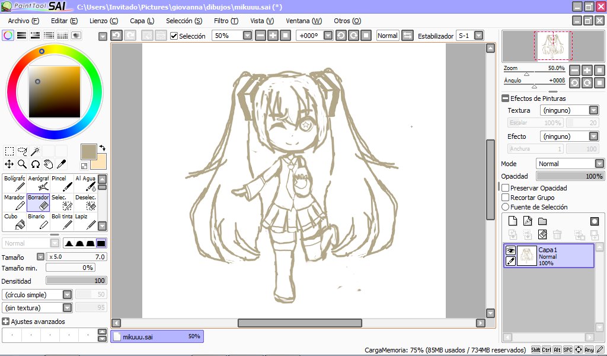Open the Estabilizador S-1 dropdown
Screen dimensions: 607x356
478,36
